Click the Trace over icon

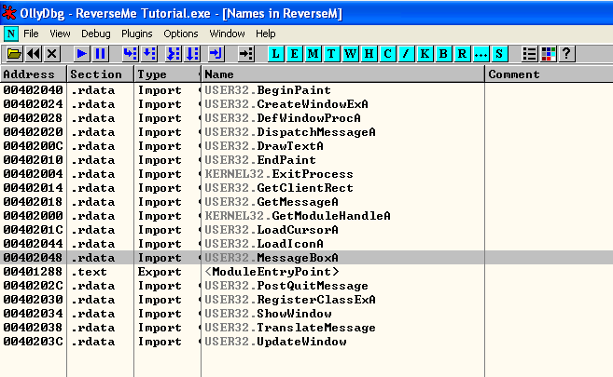point(192,53)
